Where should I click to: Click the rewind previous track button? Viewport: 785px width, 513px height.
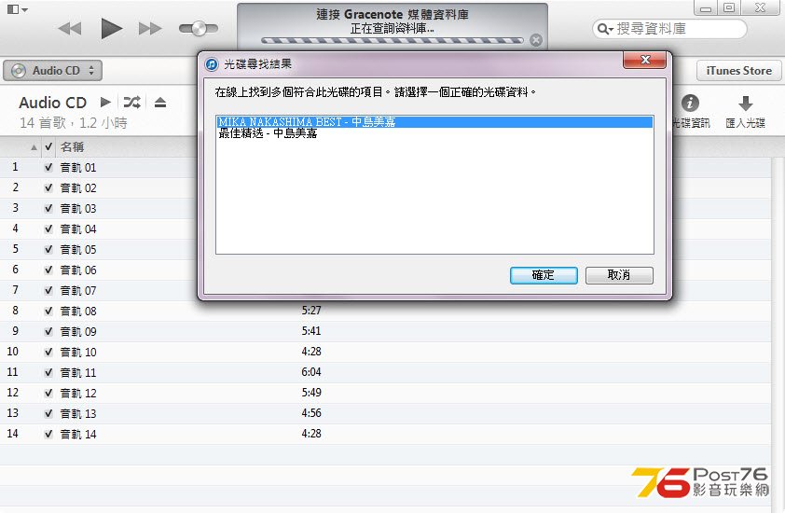70,29
